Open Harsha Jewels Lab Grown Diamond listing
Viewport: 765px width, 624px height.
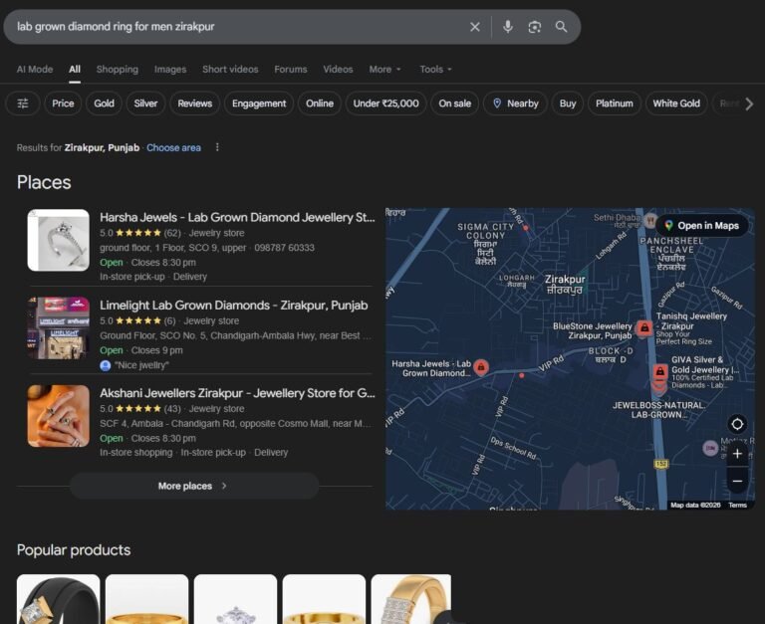(237, 217)
